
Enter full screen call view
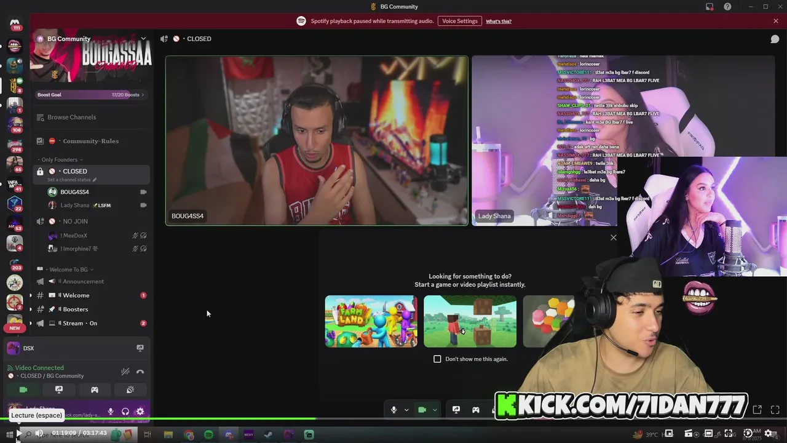coord(775,410)
